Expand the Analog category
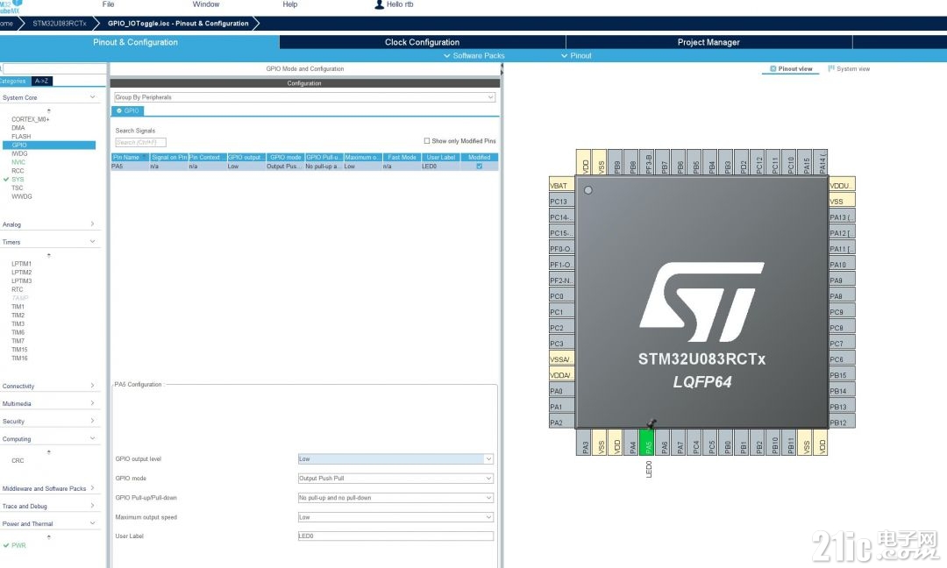The image size is (947, 568). tap(92, 224)
